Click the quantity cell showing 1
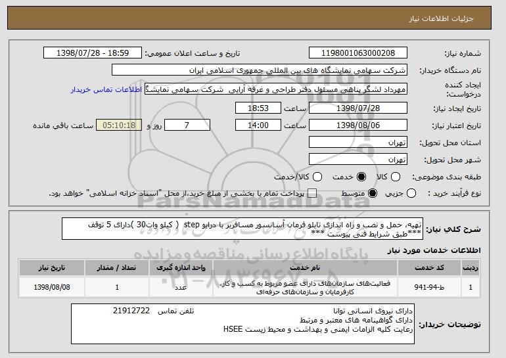The image size is (506, 358). tap(117, 287)
